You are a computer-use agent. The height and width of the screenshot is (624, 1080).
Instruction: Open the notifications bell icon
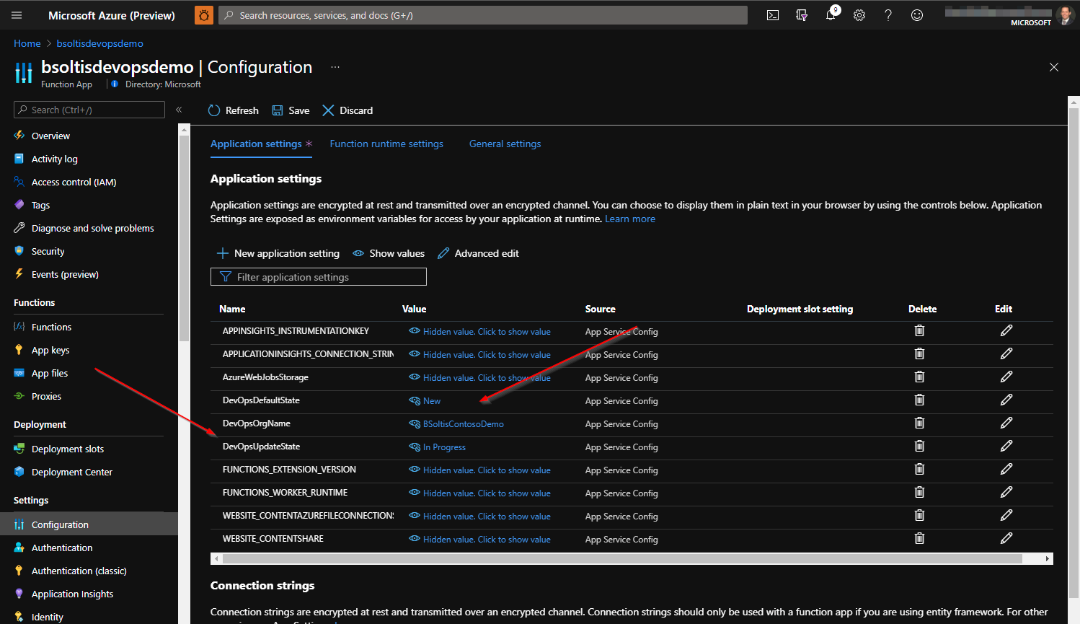(x=831, y=15)
